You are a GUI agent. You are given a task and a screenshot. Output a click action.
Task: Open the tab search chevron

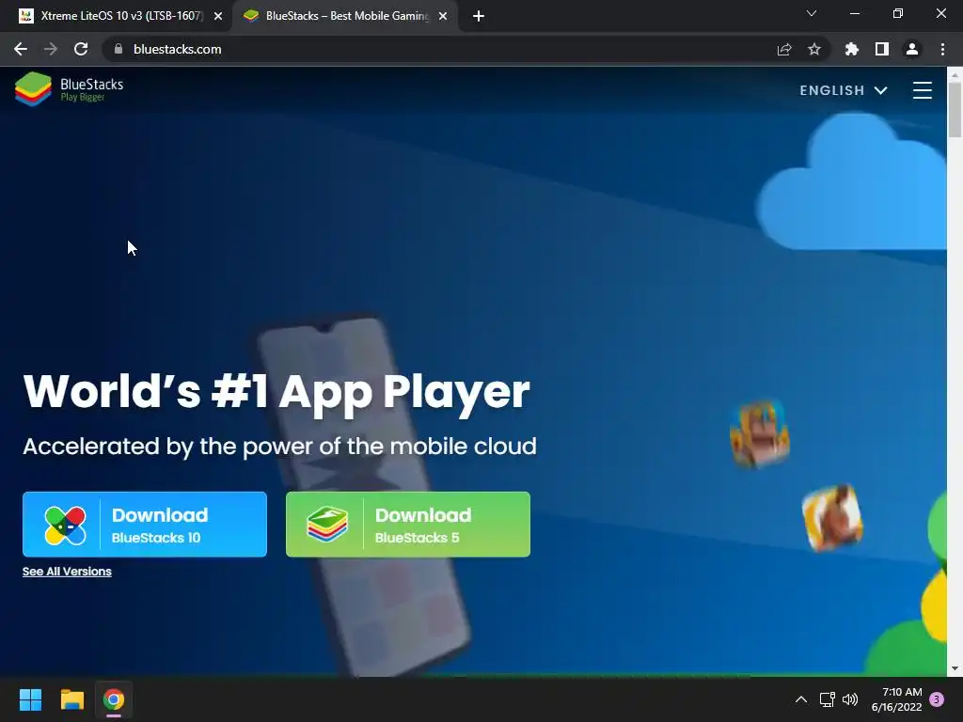pyautogui.click(x=812, y=13)
